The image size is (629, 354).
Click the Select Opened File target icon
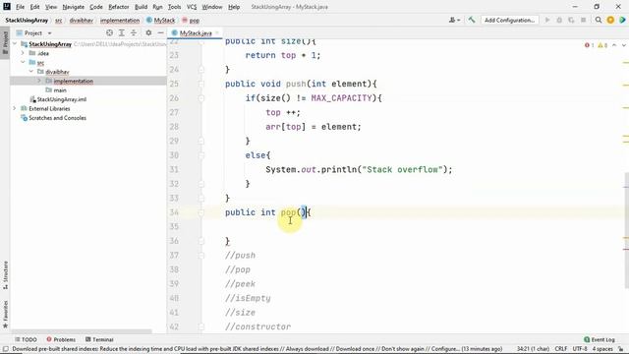click(109, 32)
